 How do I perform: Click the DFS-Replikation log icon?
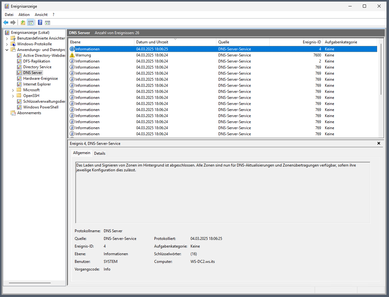(19, 61)
